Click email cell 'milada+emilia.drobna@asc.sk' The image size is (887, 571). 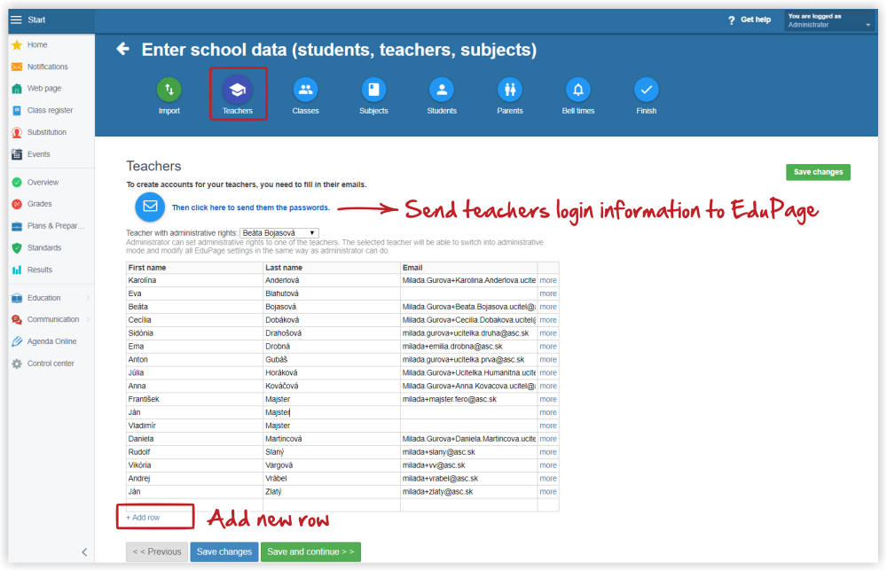point(468,347)
